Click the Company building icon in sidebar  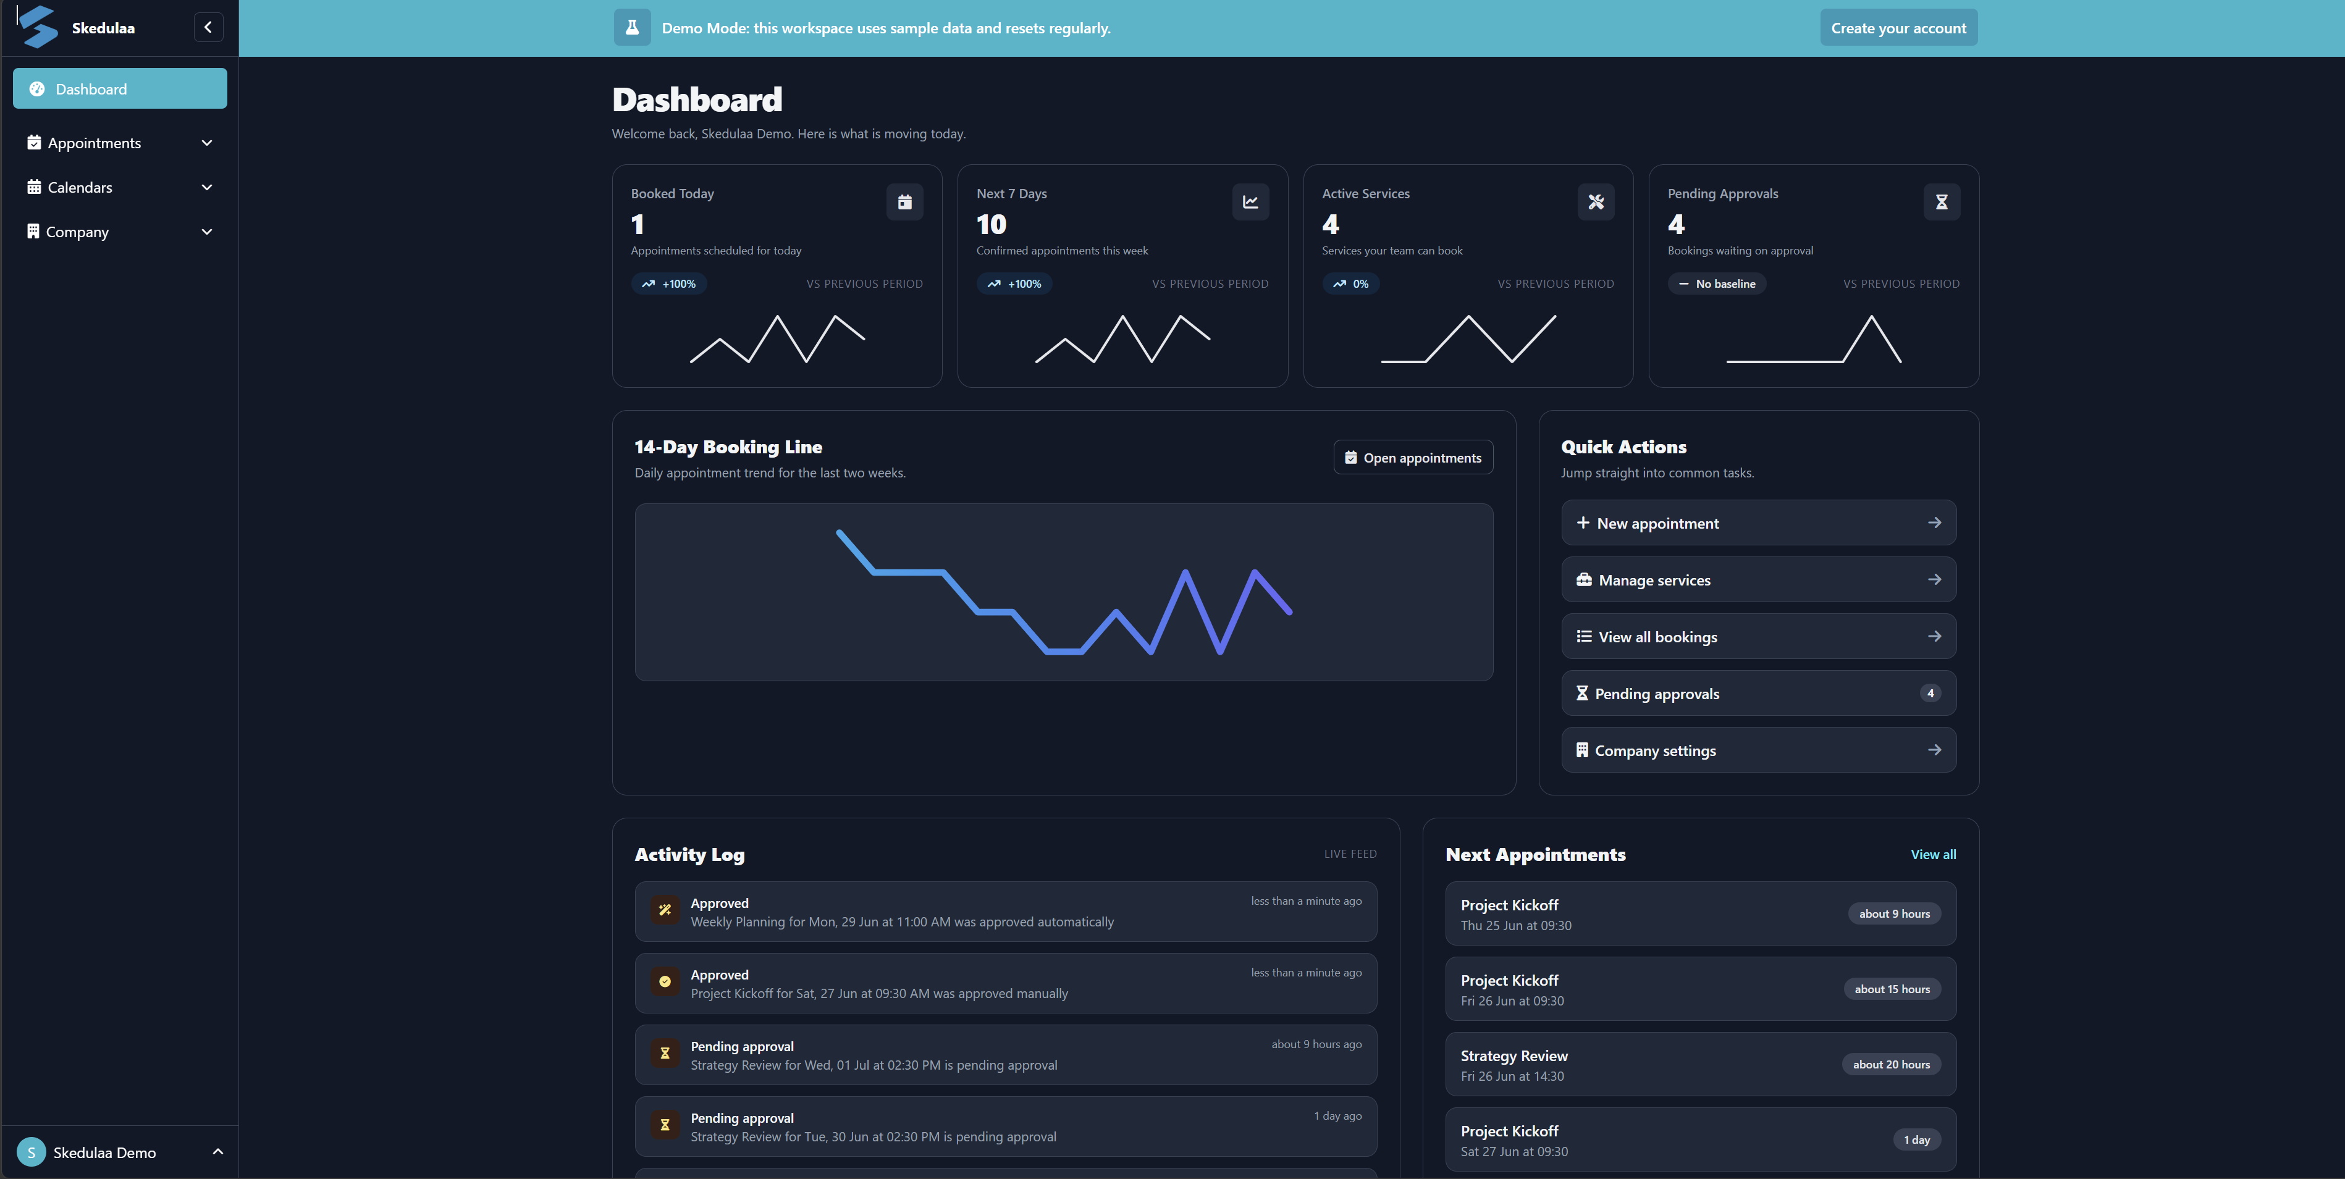click(34, 231)
